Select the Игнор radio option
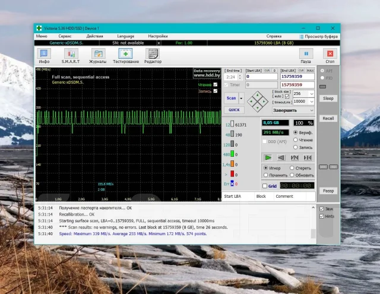 [x=265, y=167]
